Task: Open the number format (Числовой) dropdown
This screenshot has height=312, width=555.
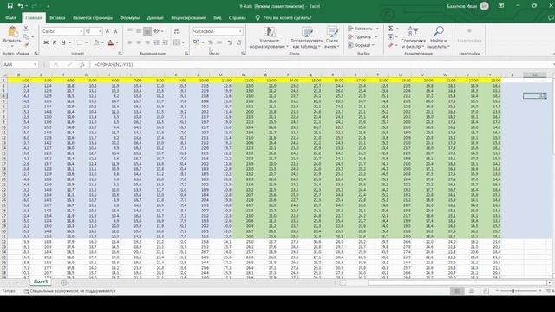Action: [x=240, y=31]
